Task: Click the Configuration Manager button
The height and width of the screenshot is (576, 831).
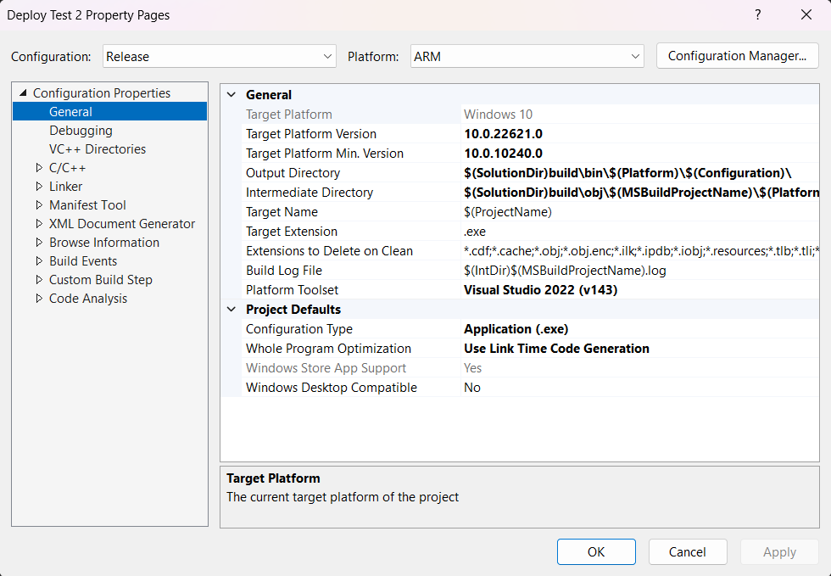Action: [737, 56]
